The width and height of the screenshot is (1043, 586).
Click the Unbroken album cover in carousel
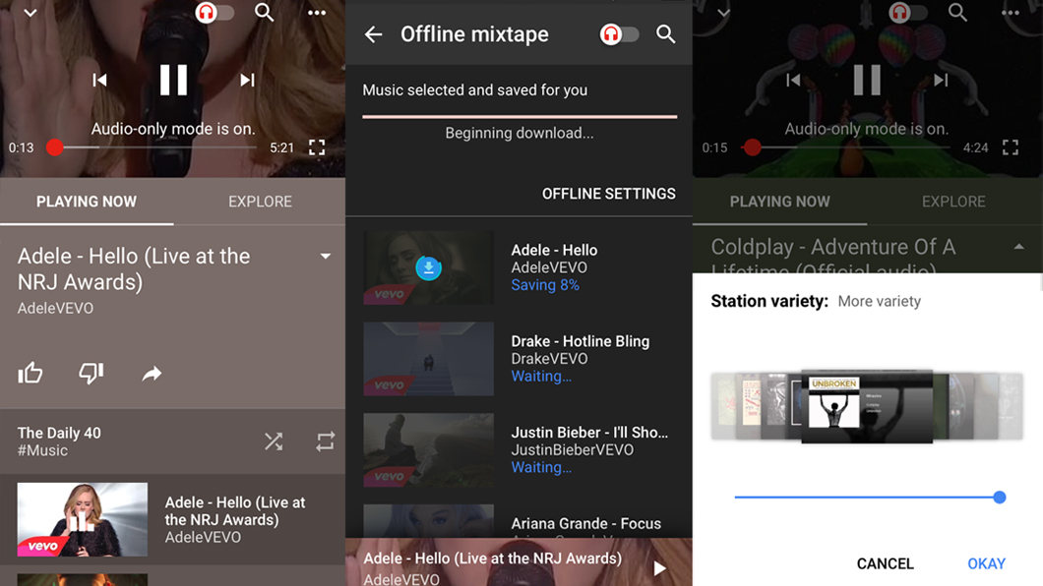pyautogui.click(x=867, y=406)
